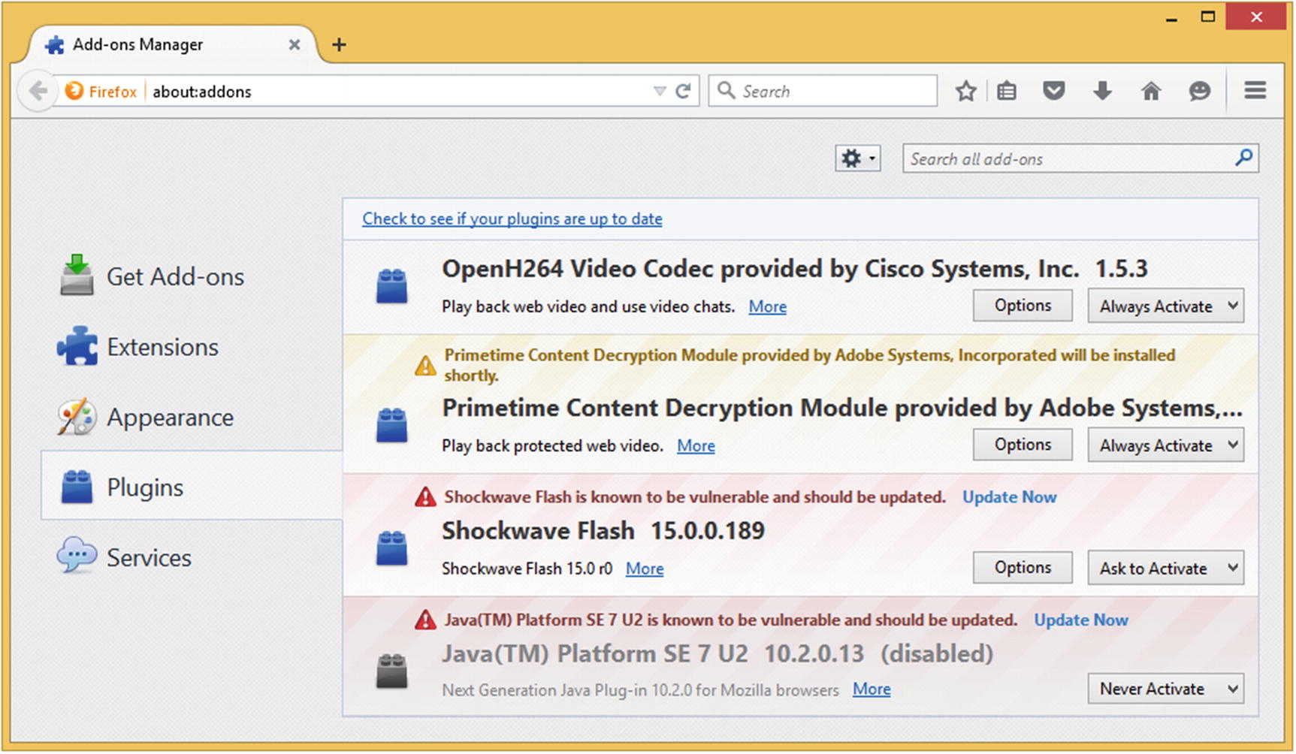Open a new tab with plus button
Viewport: 1296px width, 754px height.
[x=339, y=45]
